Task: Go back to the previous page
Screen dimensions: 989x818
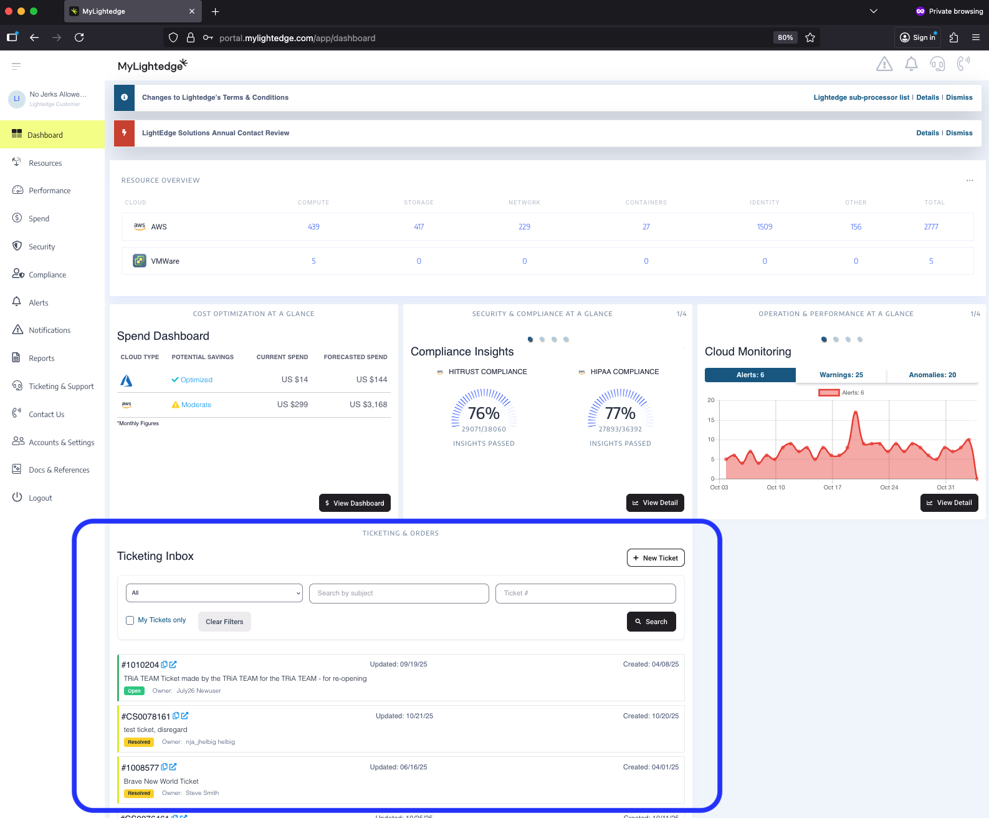Action: [34, 37]
